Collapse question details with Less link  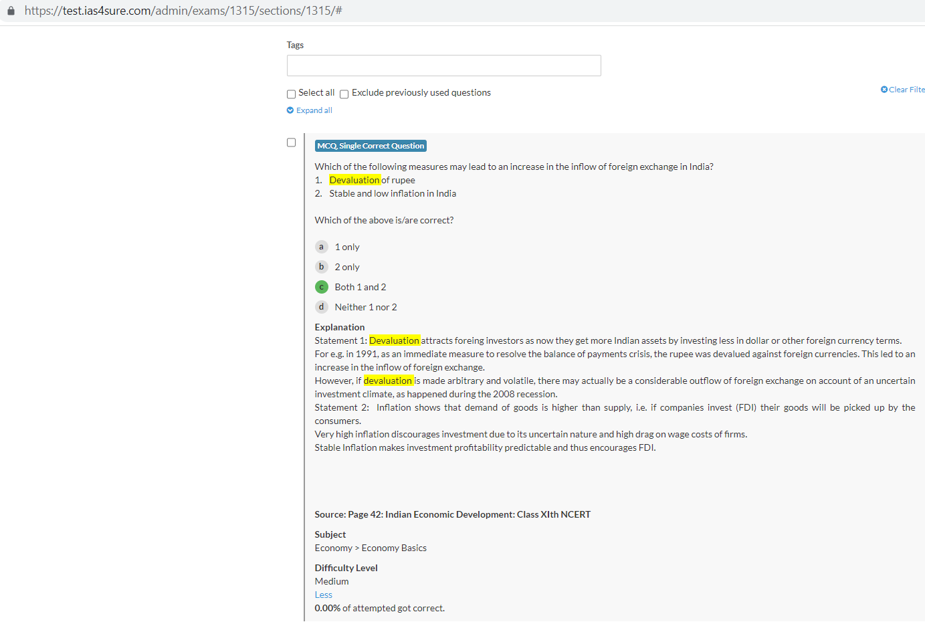[x=323, y=595]
